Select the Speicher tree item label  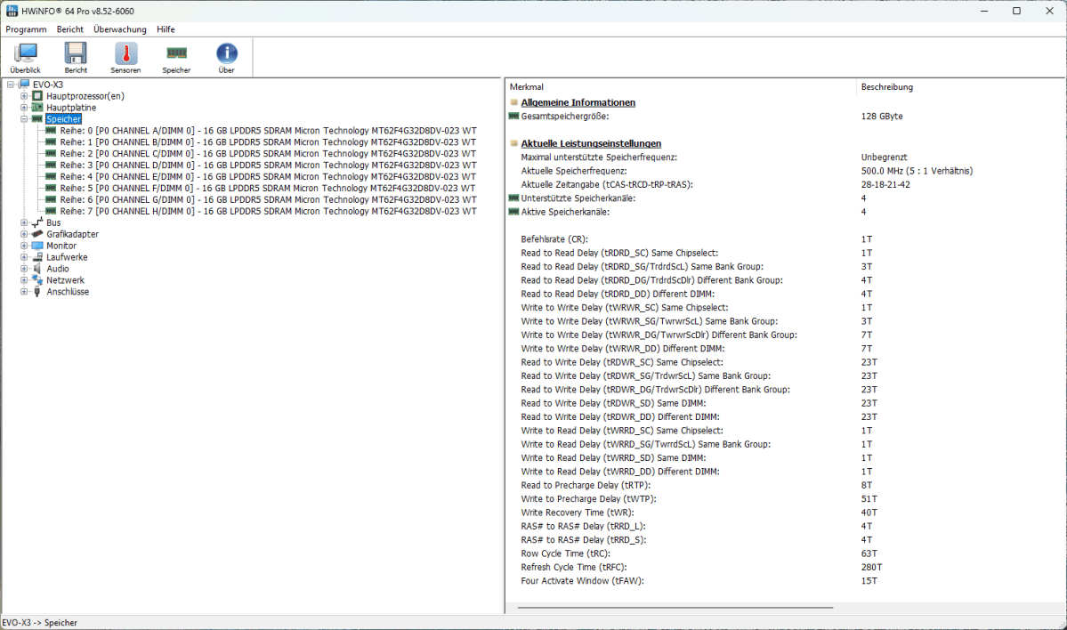pos(64,119)
